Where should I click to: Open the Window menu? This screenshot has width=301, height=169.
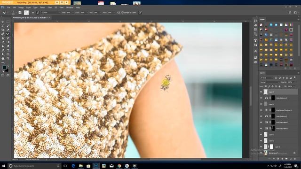(70, 8)
